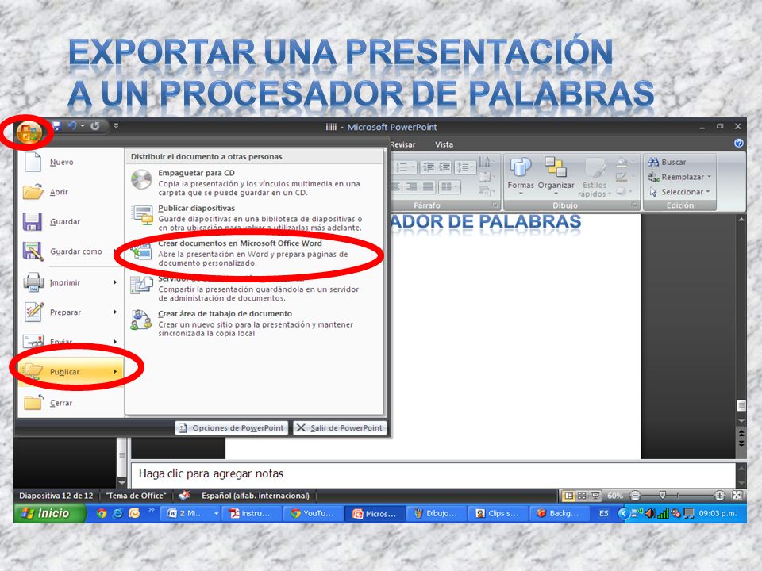This screenshot has width=762, height=571.
Task: Choose Publicar diapositivas option
Action: tap(255, 217)
